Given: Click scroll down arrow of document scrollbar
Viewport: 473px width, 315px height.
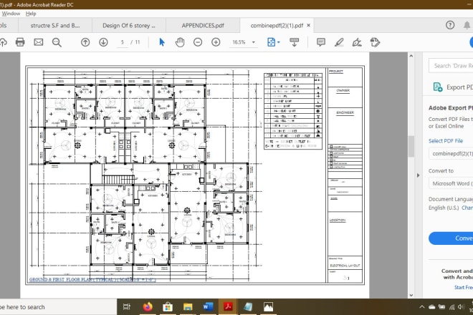Looking at the screenshot, I should (x=411, y=295).
